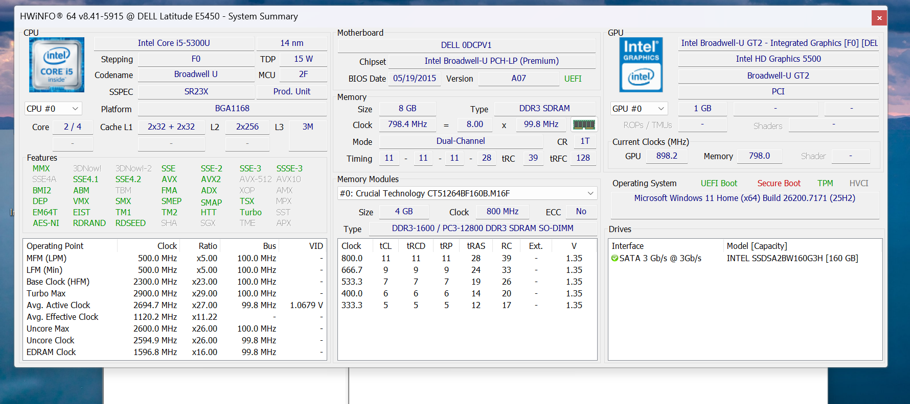Select the Microsoft Windows 11 Home build text
This screenshot has width=910, height=404.
click(x=744, y=198)
